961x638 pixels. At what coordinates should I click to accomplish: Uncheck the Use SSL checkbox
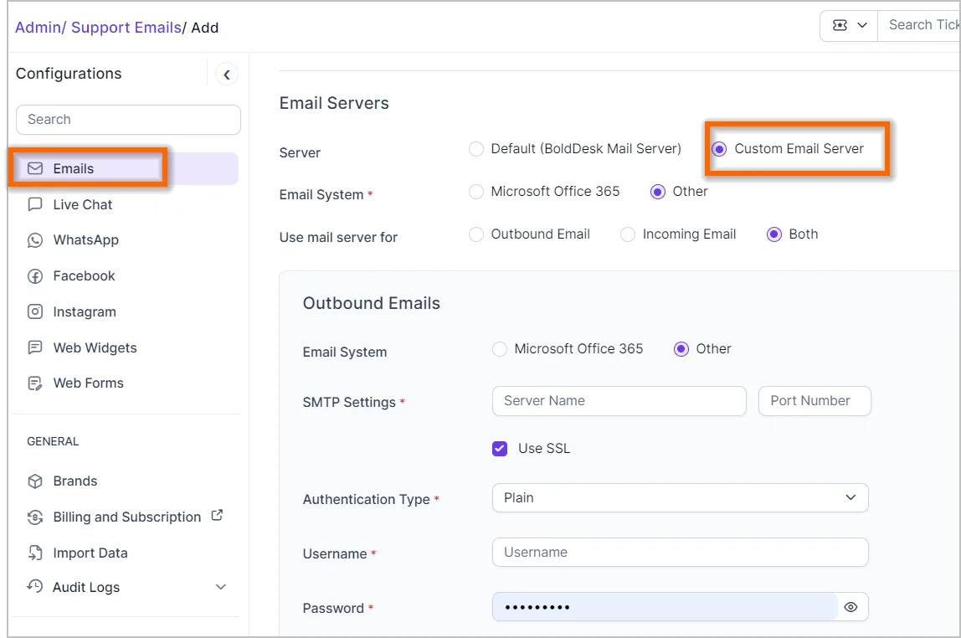click(500, 448)
